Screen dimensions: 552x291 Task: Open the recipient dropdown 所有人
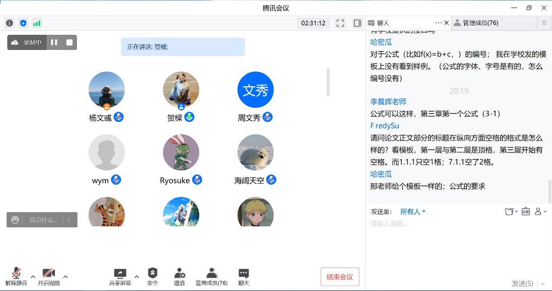413,212
